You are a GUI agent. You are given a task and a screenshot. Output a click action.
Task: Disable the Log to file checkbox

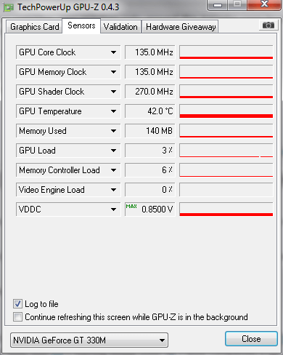17,303
